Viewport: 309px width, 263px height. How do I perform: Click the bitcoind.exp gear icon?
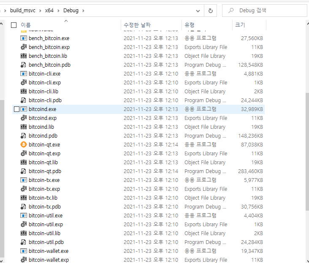point(24,118)
